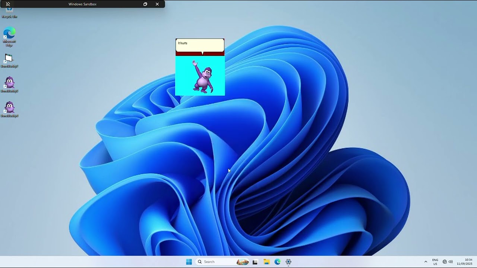Viewport: 477px width, 268px height.
Task: Select the BonziBuddy2 desktop shortcut
Action: 9,61
